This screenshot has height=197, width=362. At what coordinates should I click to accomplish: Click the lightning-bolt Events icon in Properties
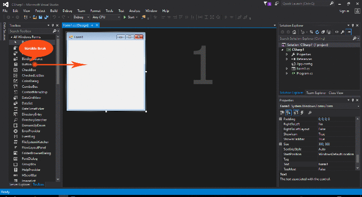click(302, 112)
